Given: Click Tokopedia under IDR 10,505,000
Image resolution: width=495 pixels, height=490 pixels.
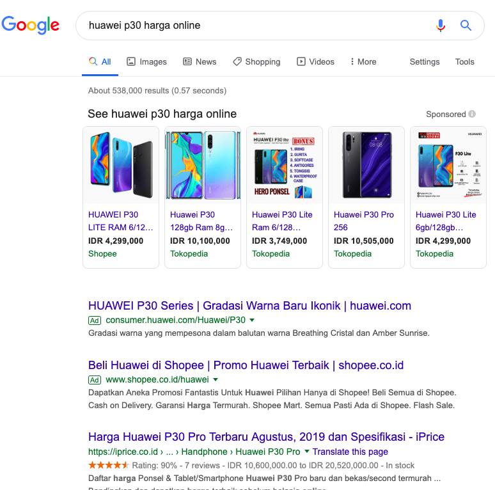Looking at the screenshot, I should (352, 254).
